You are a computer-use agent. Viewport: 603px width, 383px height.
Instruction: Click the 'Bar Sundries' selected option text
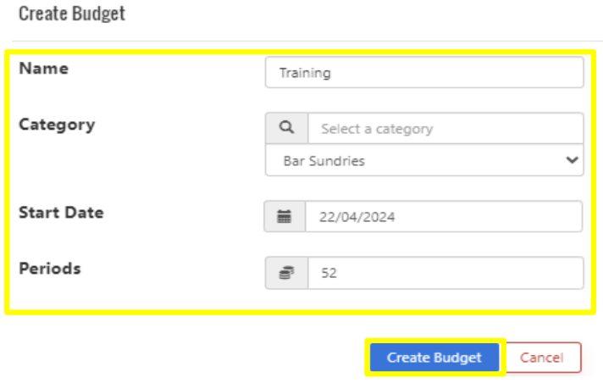[x=322, y=160]
